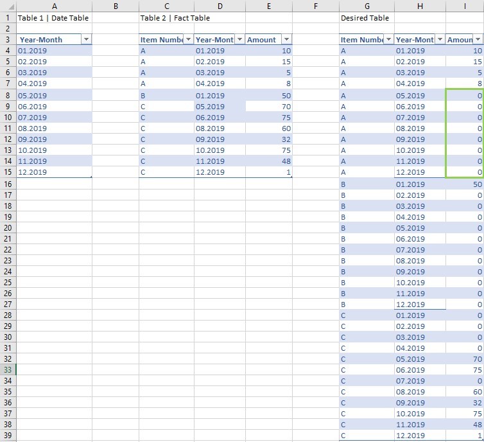
Task: Select Desired Table amount 70 in row 32
Action: click(x=465, y=359)
